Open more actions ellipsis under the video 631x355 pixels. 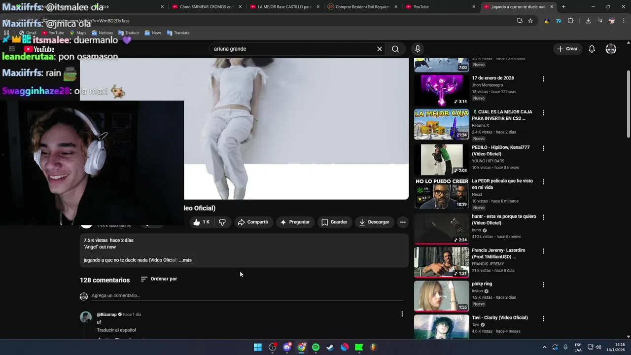(x=403, y=222)
